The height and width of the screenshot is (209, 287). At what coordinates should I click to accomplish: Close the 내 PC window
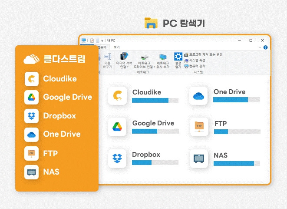click(263, 40)
